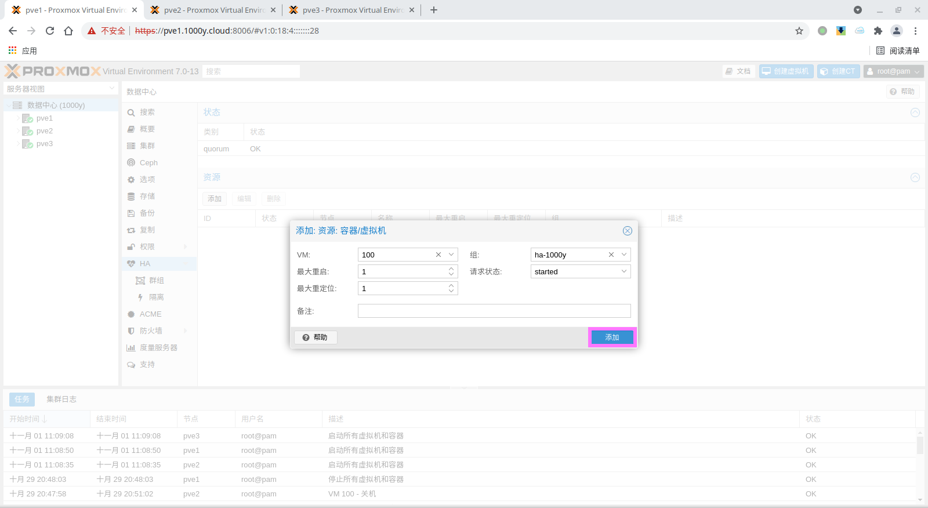The width and height of the screenshot is (928, 508).
Task: Open the browser extensions puzzle icon
Action: coord(878,31)
